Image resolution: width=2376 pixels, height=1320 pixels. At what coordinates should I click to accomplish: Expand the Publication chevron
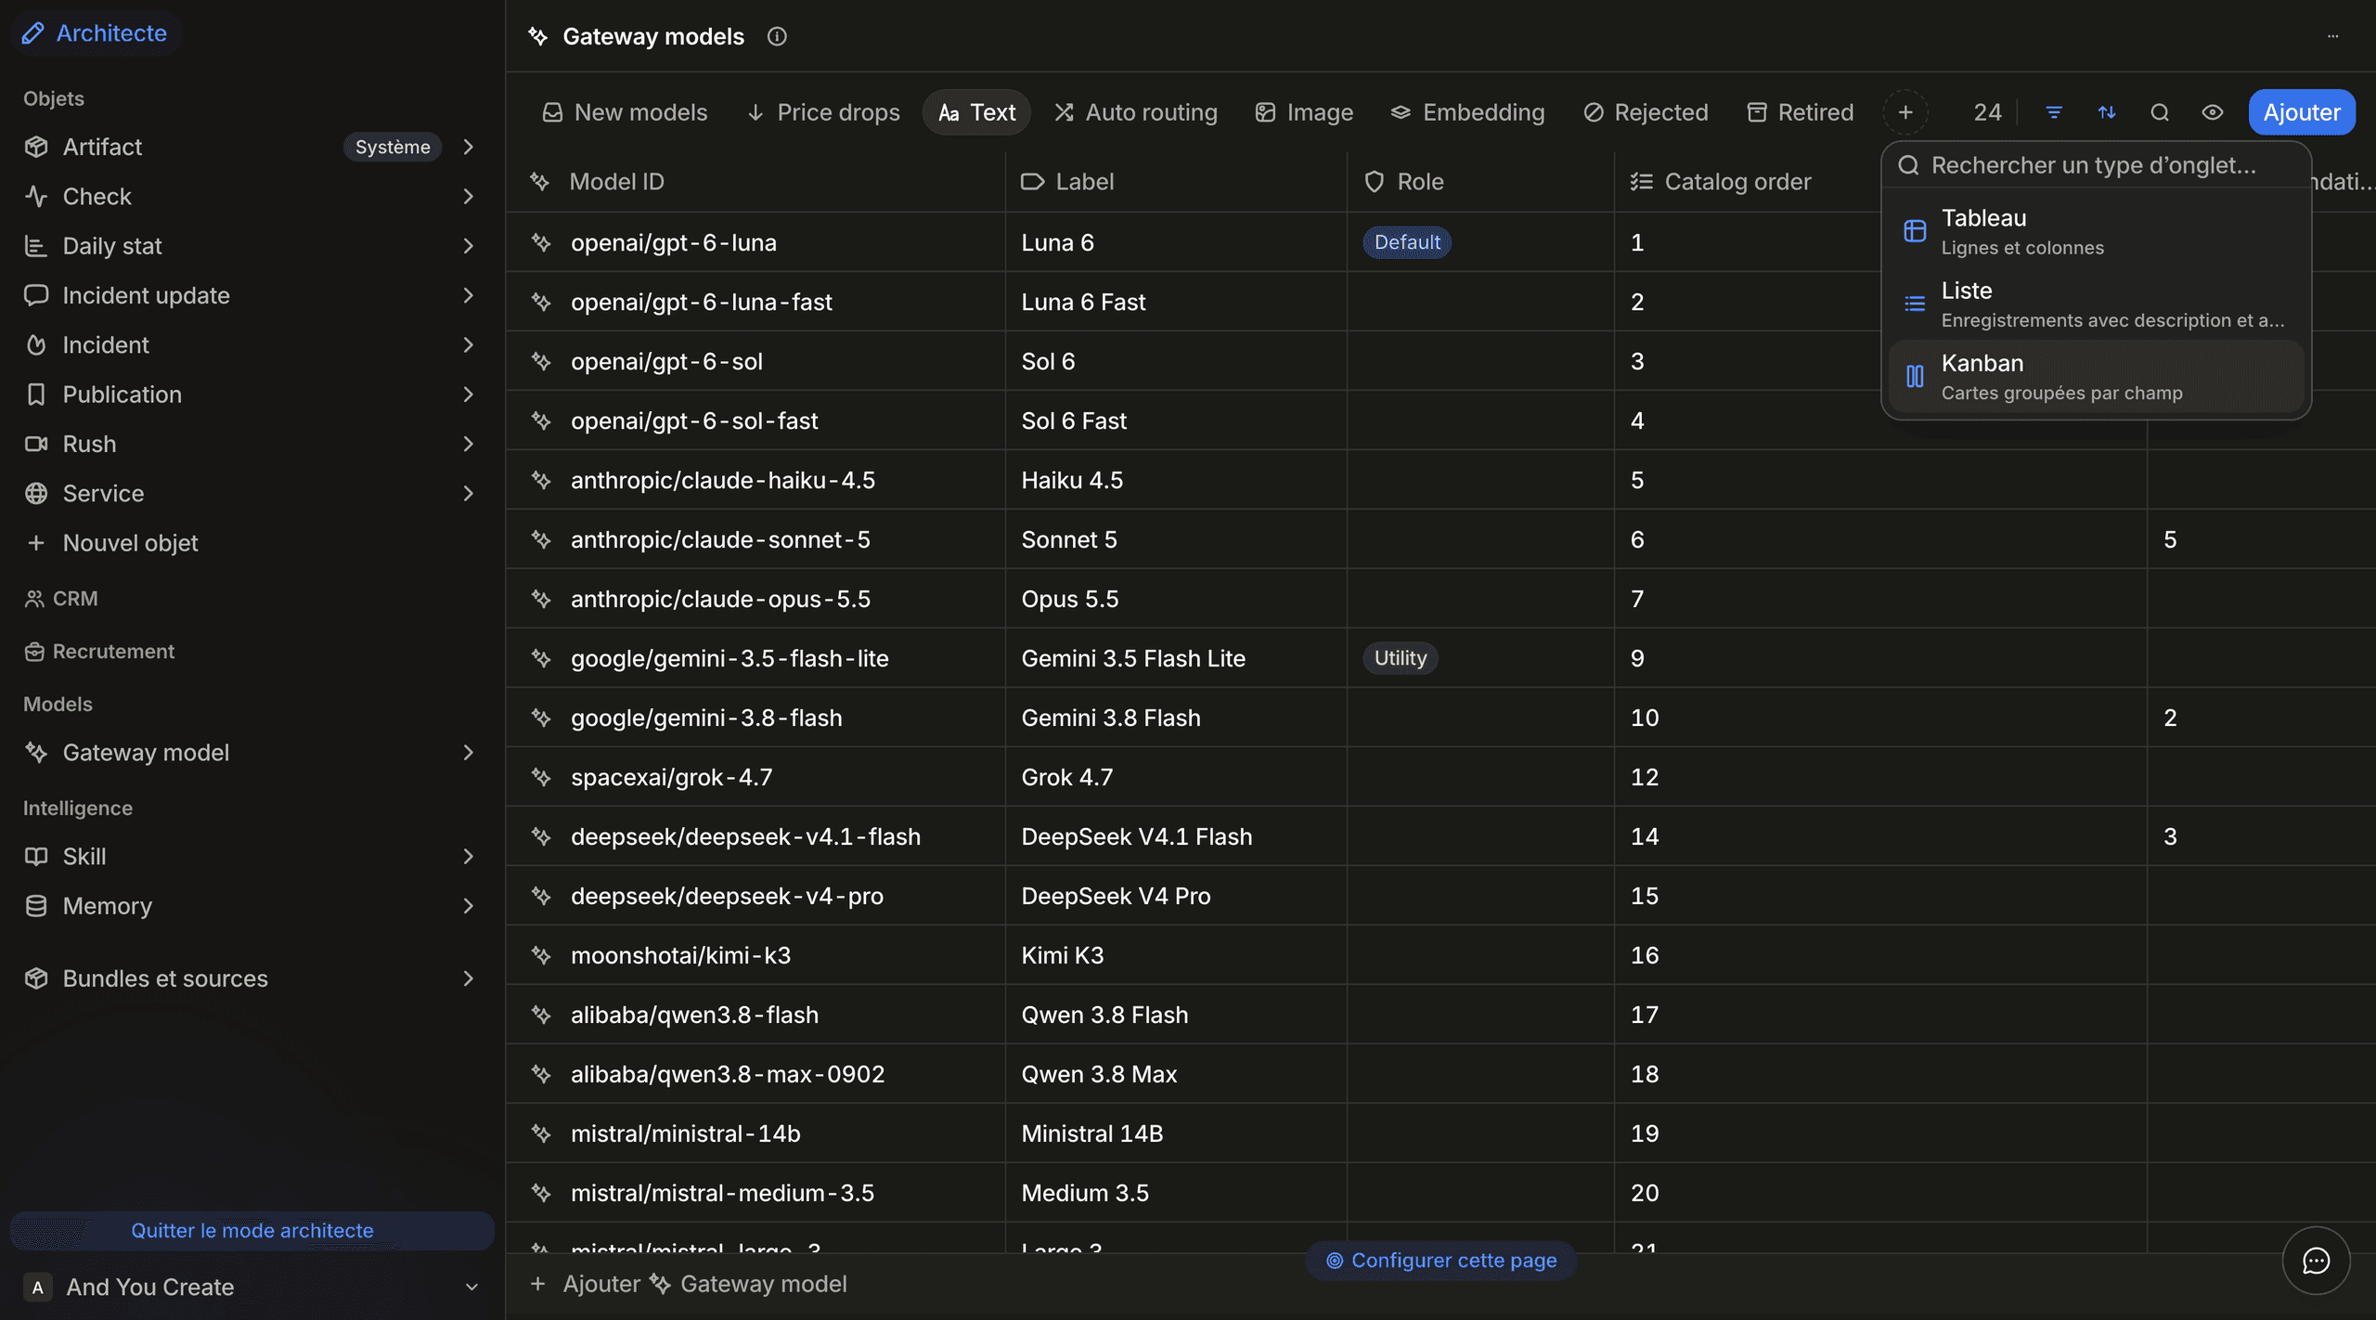pyautogui.click(x=469, y=395)
